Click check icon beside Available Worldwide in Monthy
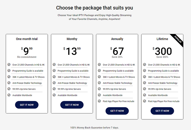The width and height of the screenshot is (191, 130). pyautogui.click(x=54, y=95)
